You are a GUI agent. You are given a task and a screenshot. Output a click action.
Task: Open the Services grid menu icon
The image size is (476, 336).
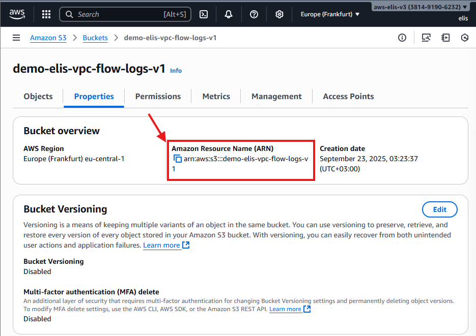pyautogui.click(x=46, y=14)
